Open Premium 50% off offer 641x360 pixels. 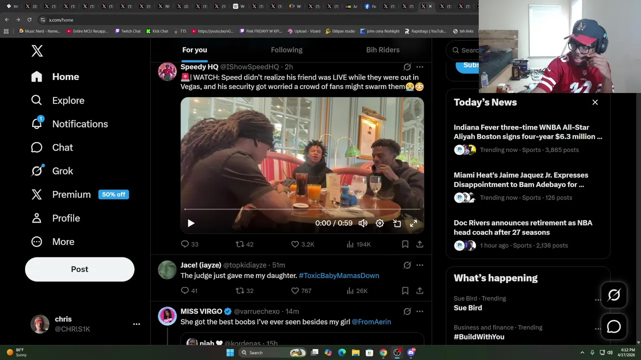click(x=80, y=194)
